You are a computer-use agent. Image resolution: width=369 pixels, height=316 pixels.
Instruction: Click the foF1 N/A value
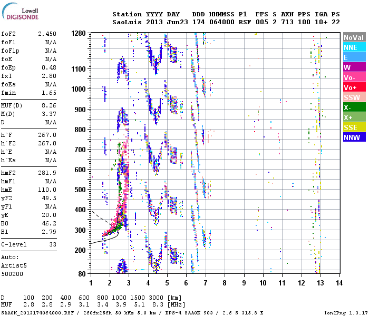51,42
